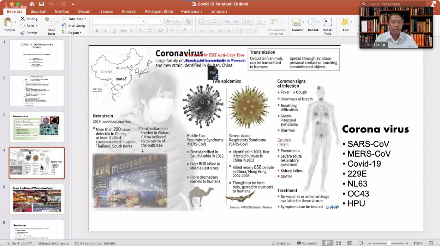Click the Redo arrow icon
Image resolution: width=440 pixels, height=246 pixels.
(63, 4)
